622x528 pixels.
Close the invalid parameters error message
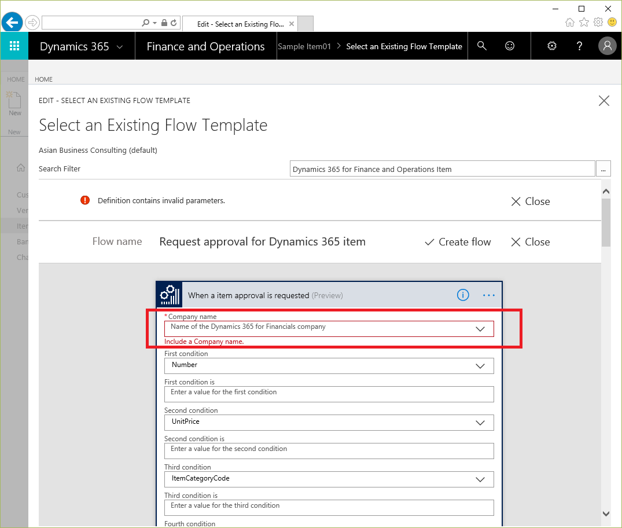(x=531, y=201)
